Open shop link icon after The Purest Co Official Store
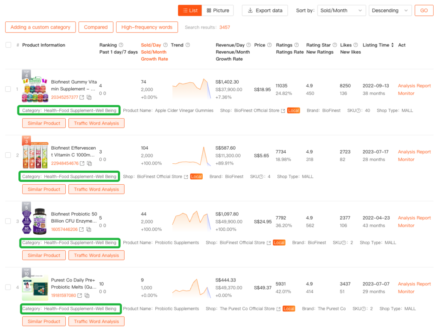437x331 pixels. click(x=279, y=309)
